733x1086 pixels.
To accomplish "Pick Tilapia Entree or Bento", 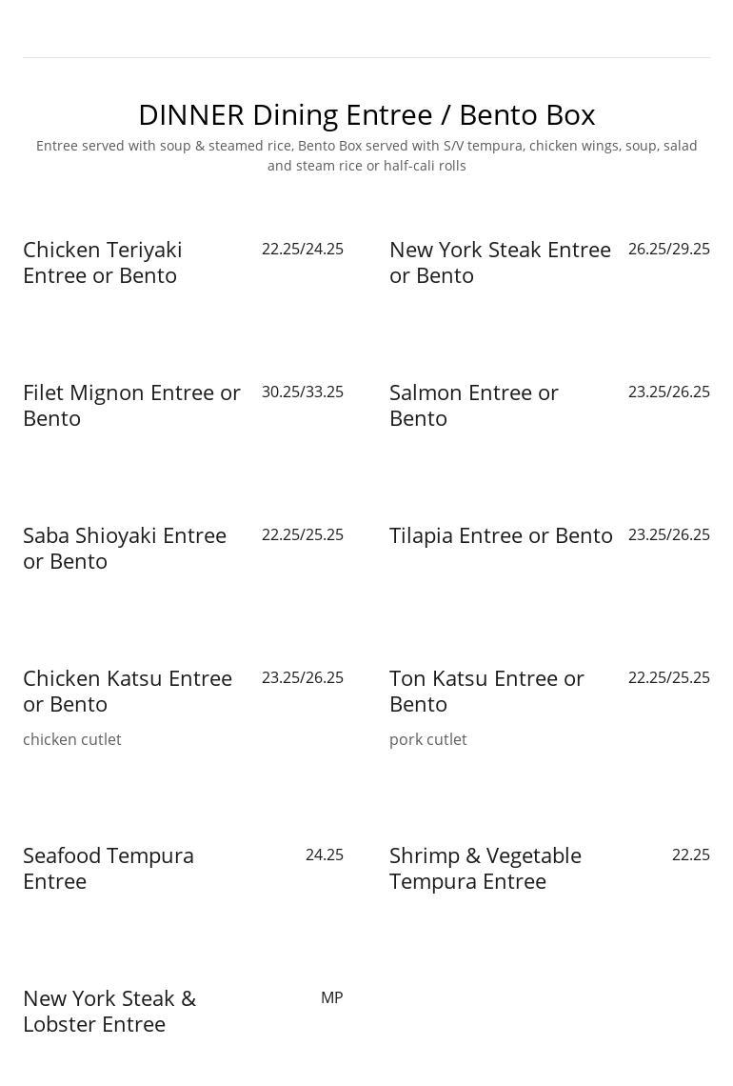I will click(x=501, y=535).
